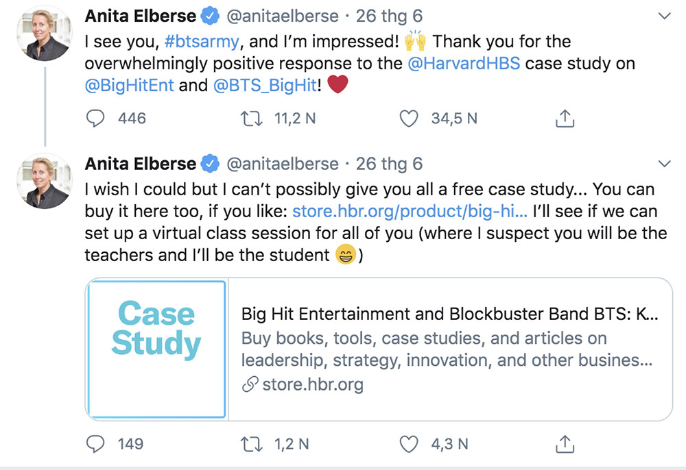Click Anita Elberse's name on the second tweet
This screenshot has height=470, width=686.
coord(141,164)
